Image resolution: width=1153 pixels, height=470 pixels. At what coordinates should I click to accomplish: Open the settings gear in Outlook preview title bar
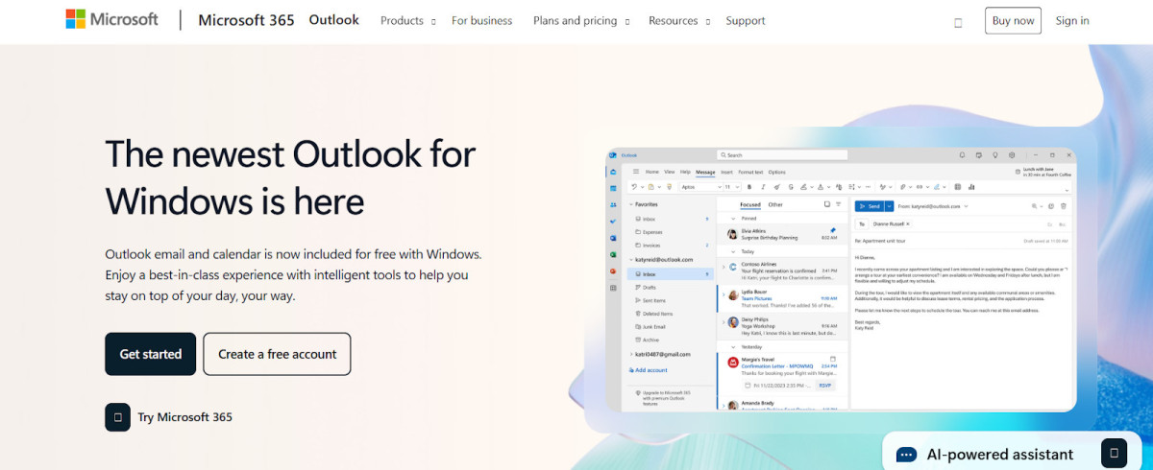1012,155
